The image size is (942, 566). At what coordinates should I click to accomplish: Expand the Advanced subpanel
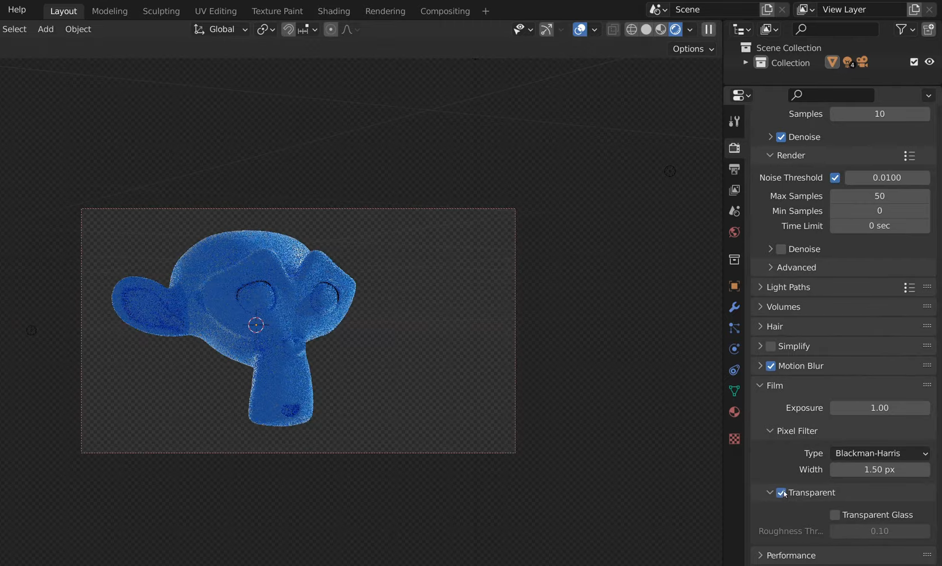coord(796,268)
